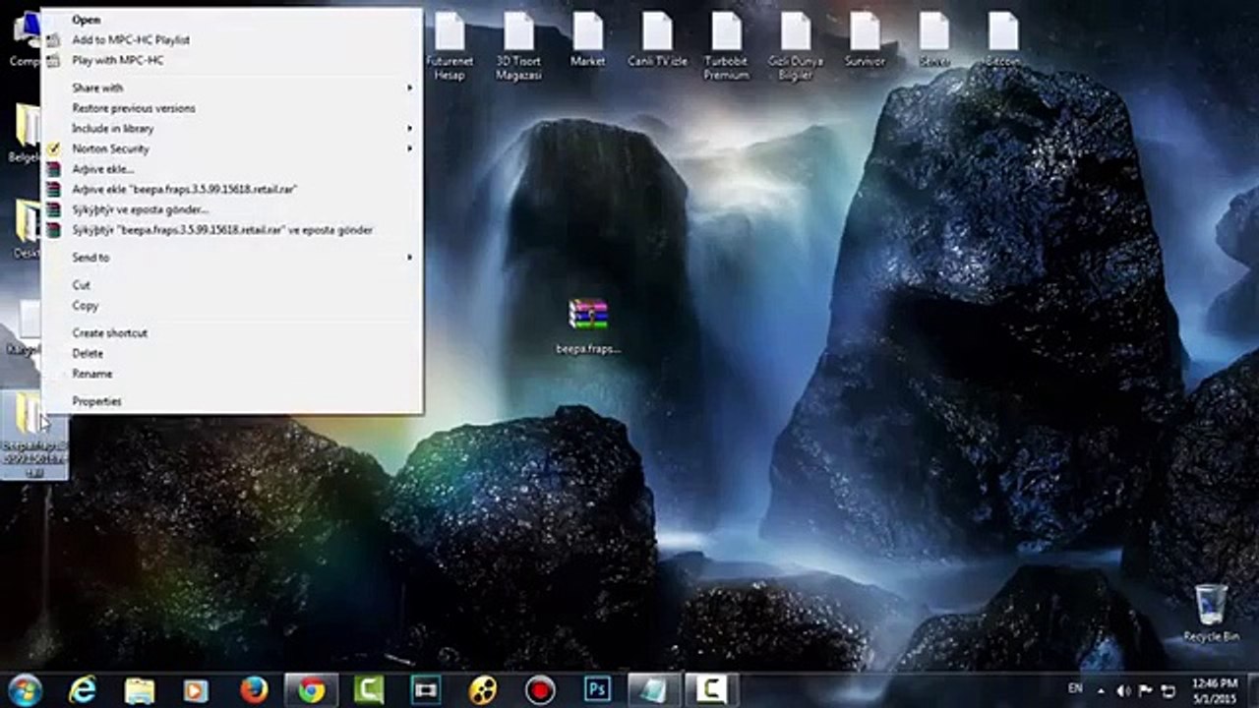Choose Delete from the context menu

[x=88, y=353]
